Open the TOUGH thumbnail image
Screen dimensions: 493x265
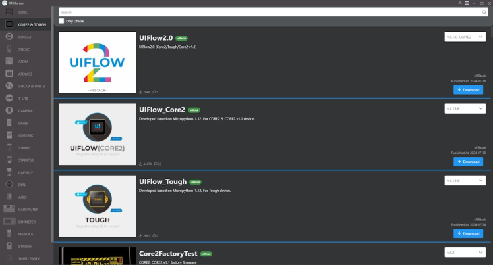pos(98,206)
